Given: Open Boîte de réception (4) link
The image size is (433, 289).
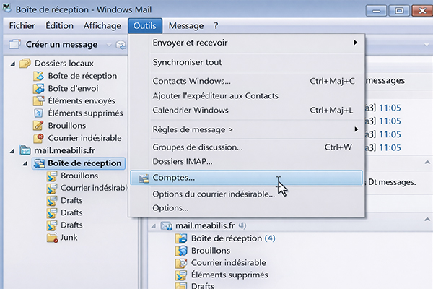Looking at the screenshot, I should coord(233,238).
